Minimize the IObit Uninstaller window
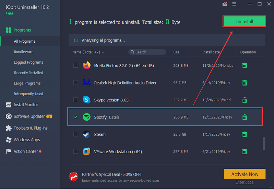The image size is (274, 189). [250, 4]
